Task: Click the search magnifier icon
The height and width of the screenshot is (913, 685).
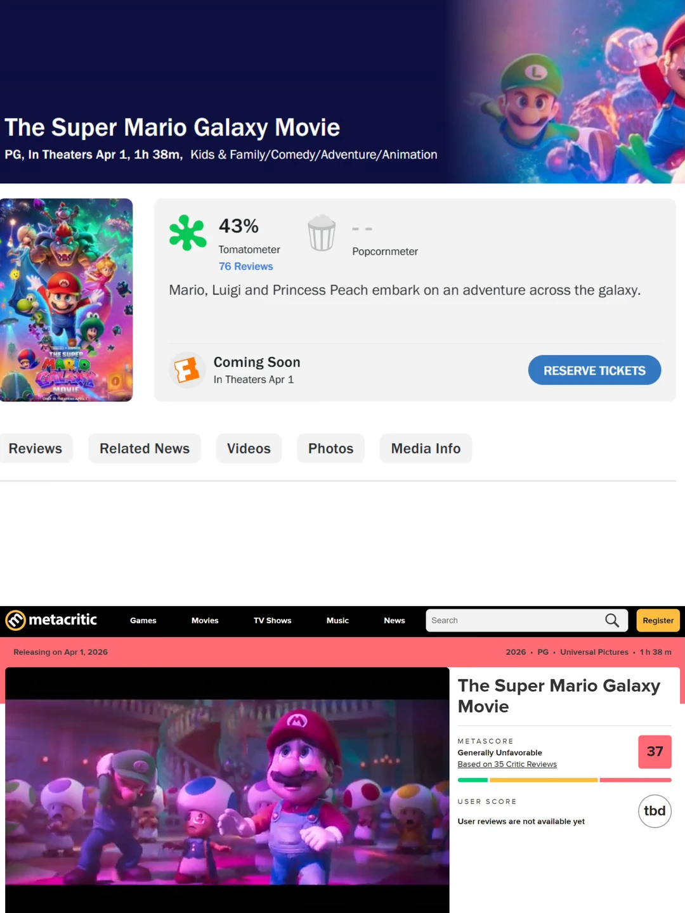Action: click(x=611, y=620)
